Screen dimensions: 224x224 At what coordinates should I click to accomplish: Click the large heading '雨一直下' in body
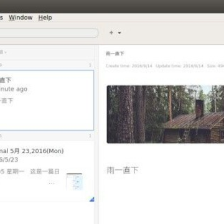[x=123, y=170]
